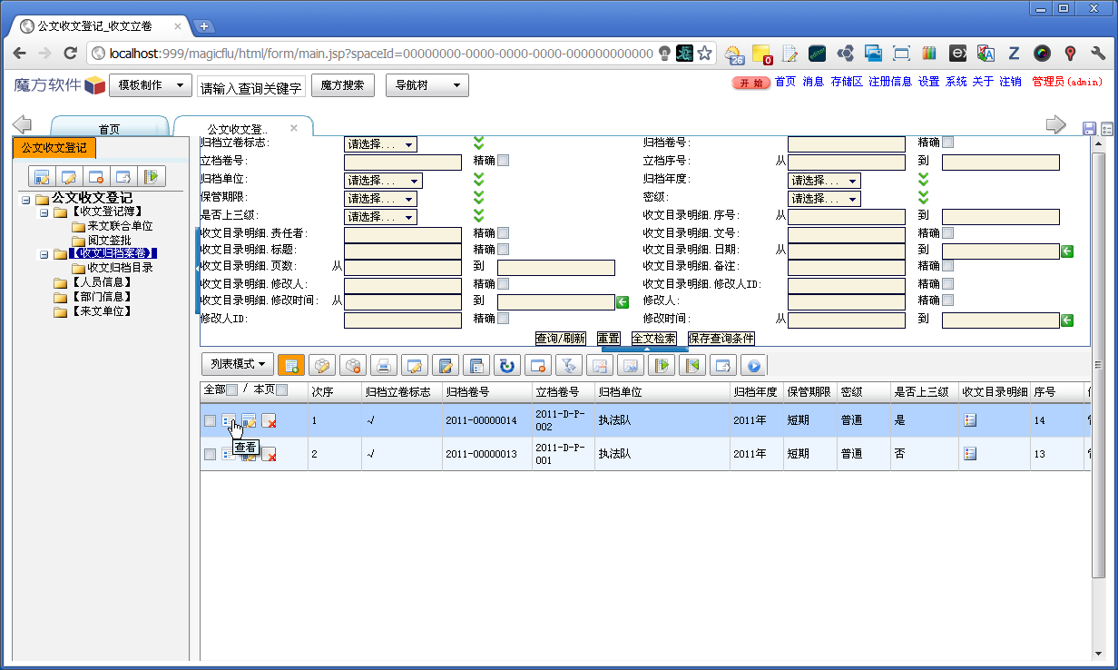Open 存储区 in top navigation
Image resolution: width=1118 pixels, height=670 pixels.
(846, 82)
